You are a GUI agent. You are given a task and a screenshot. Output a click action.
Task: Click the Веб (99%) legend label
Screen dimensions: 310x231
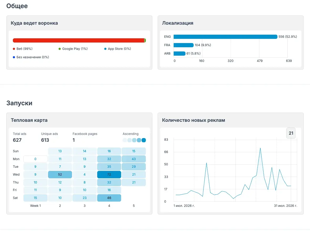pyautogui.click(x=24, y=49)
